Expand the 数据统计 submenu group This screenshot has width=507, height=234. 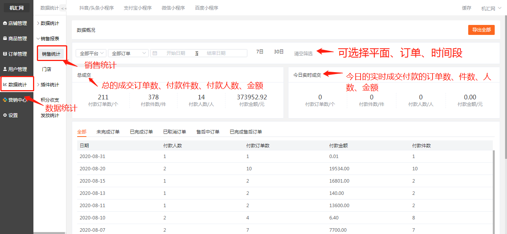[x=48, y=23]
